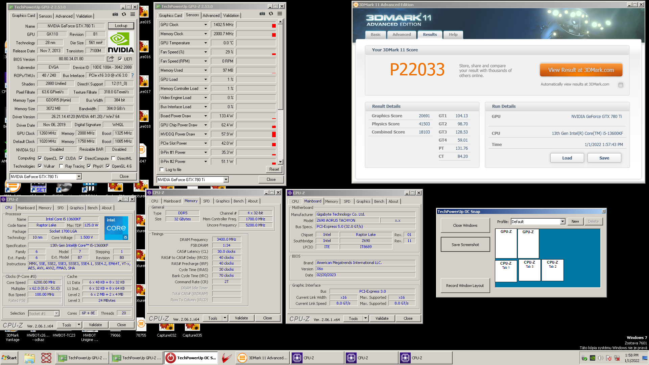Open the GPU Temperature sensor dropdown

205,43
